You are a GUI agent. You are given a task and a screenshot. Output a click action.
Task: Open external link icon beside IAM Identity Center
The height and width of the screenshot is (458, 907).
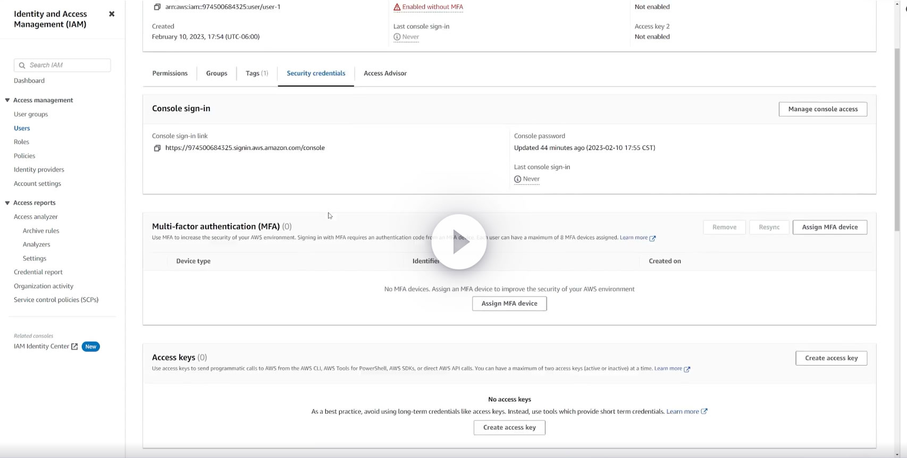click(x=74, y=346)
